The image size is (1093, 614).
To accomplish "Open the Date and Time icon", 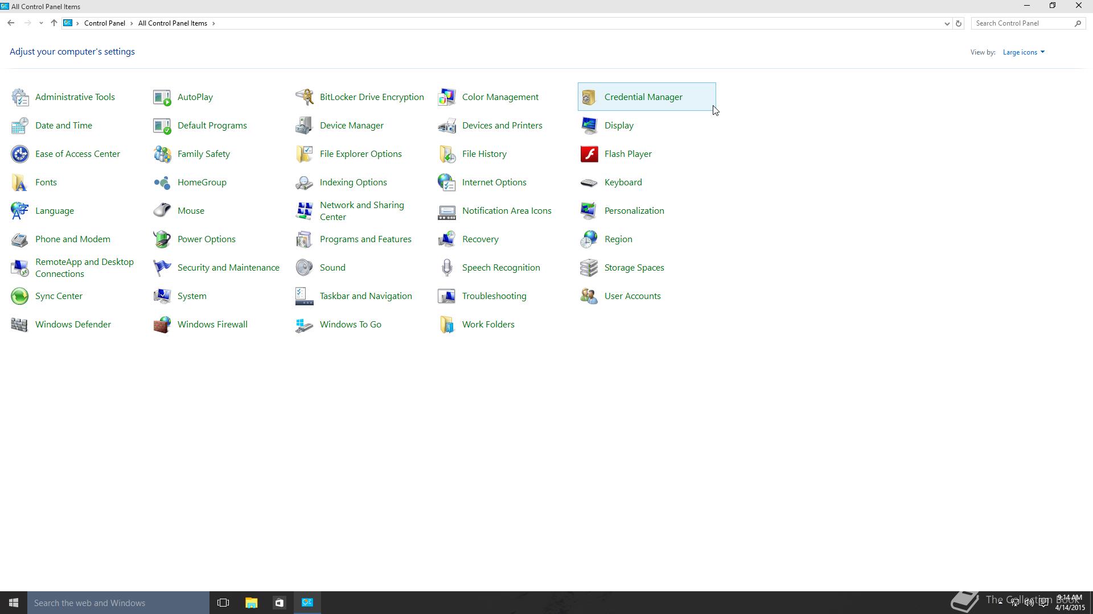I will tap(20, 126).
